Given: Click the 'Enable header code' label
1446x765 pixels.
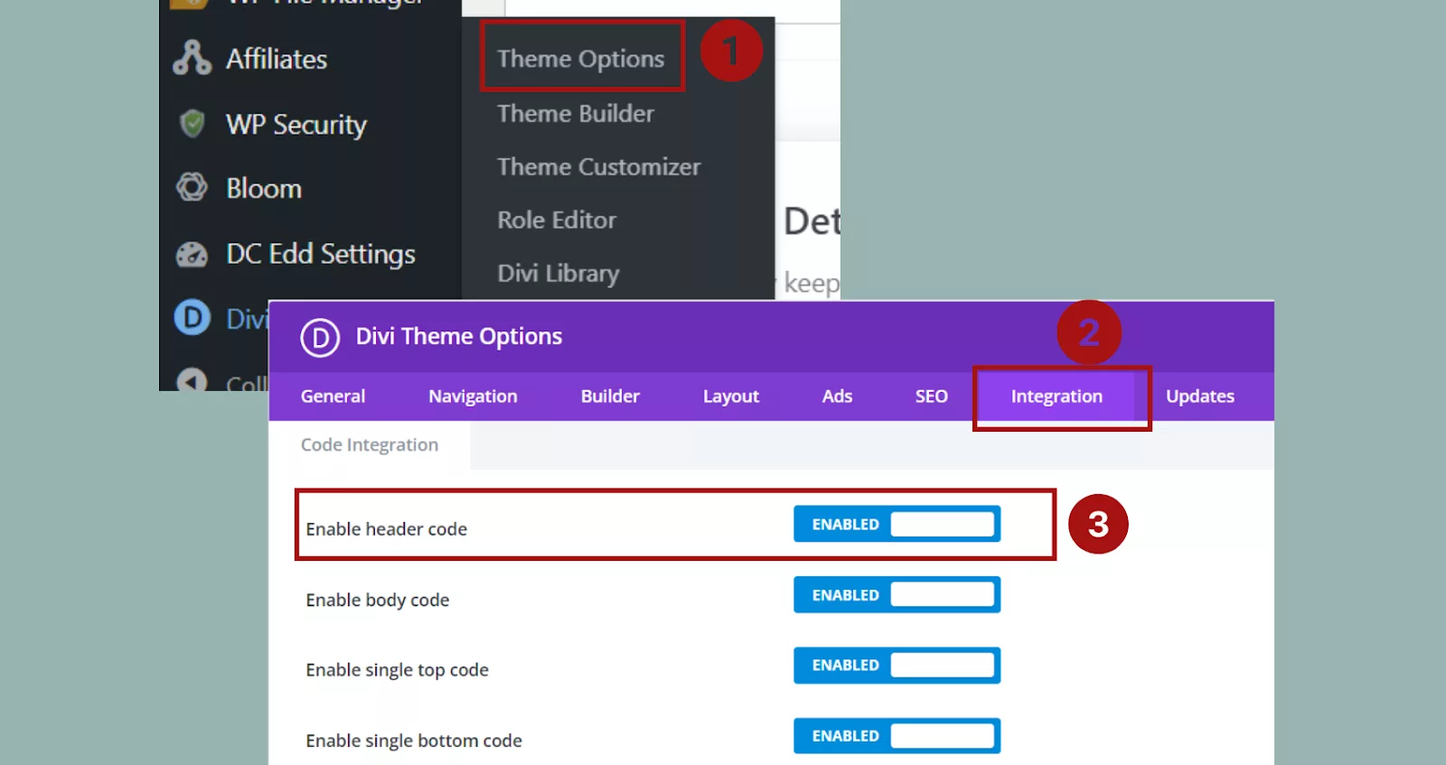Looking at the screenshot, I should pos(387,529).
